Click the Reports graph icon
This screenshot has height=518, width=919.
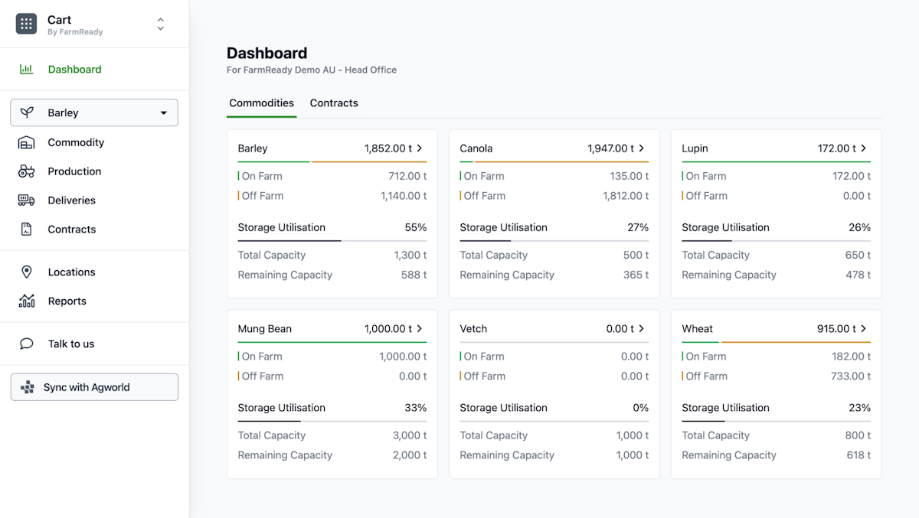click(26, 301)
